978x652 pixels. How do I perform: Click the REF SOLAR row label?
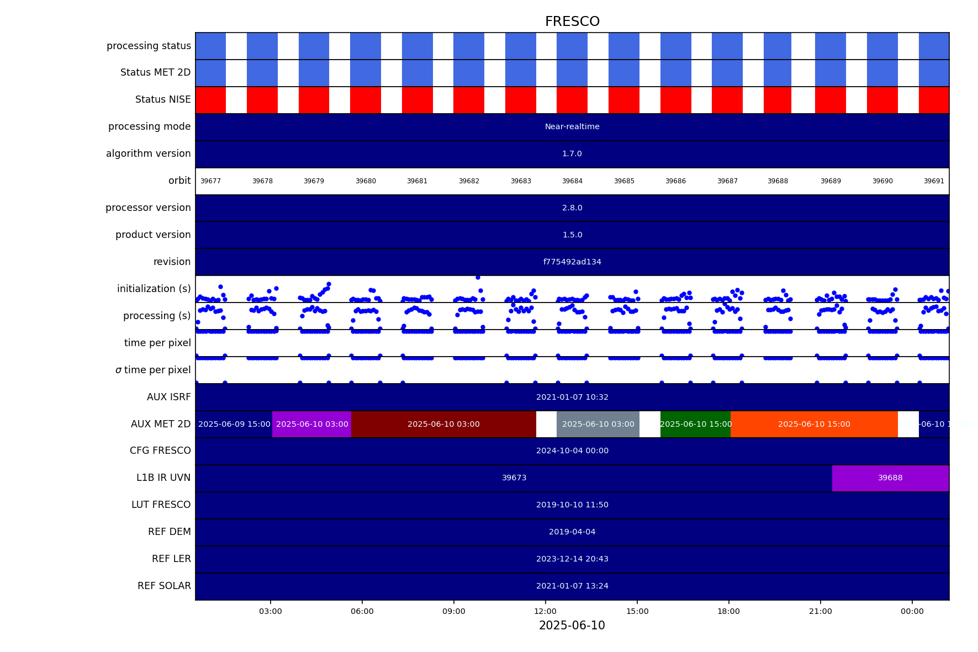pos(164,586)
